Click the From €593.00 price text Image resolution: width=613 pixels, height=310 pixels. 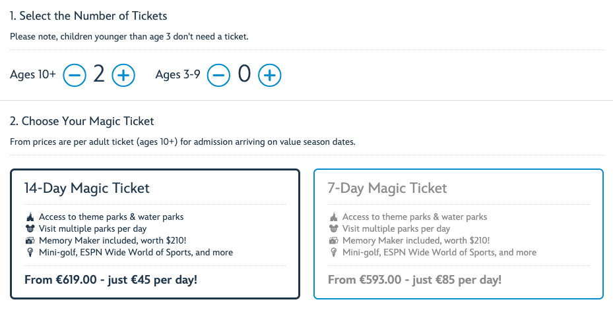(414, 280)
